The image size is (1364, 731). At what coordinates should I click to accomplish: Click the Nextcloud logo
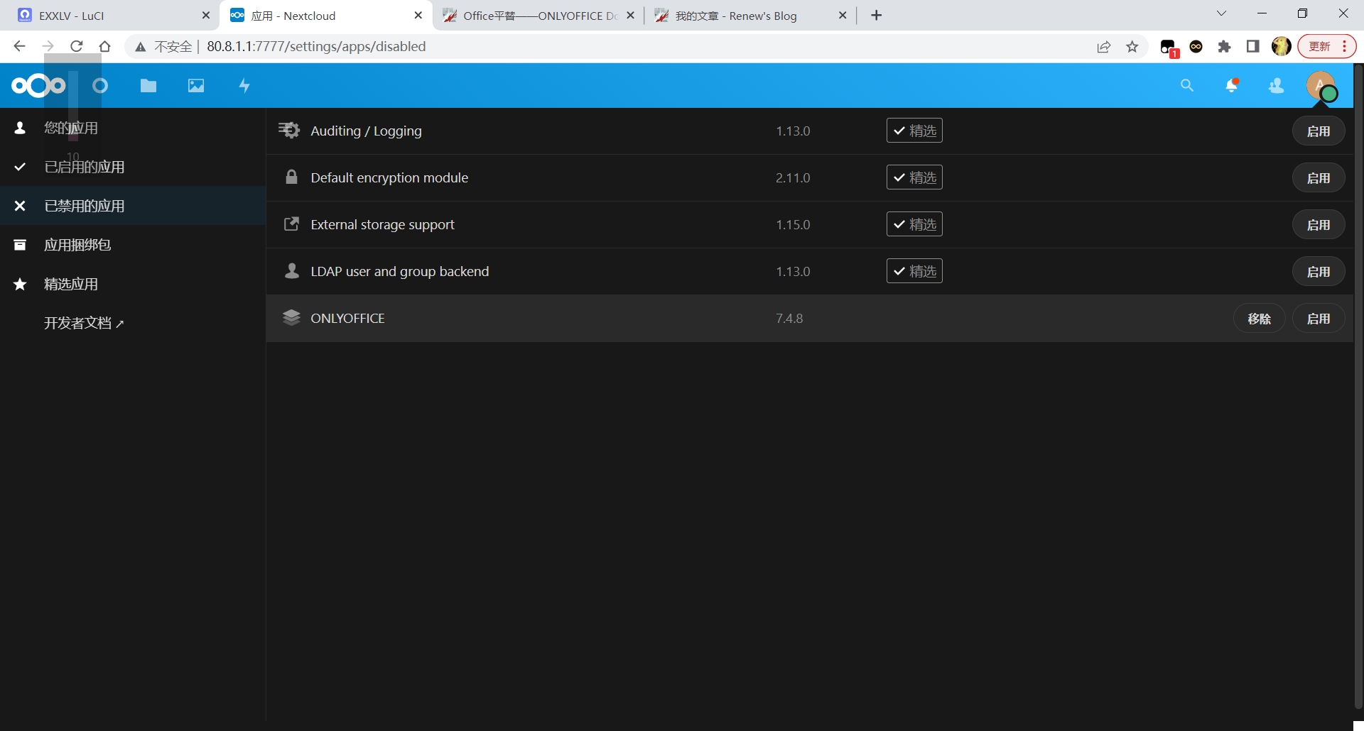click(x=38, y=86)
